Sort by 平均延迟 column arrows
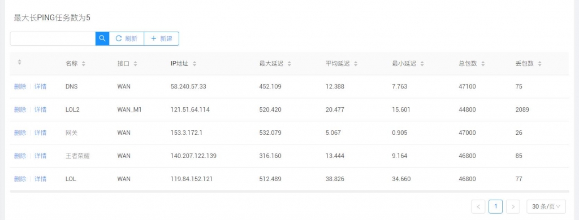Viewport: 579px width, 220px height. tap(356, 64)
